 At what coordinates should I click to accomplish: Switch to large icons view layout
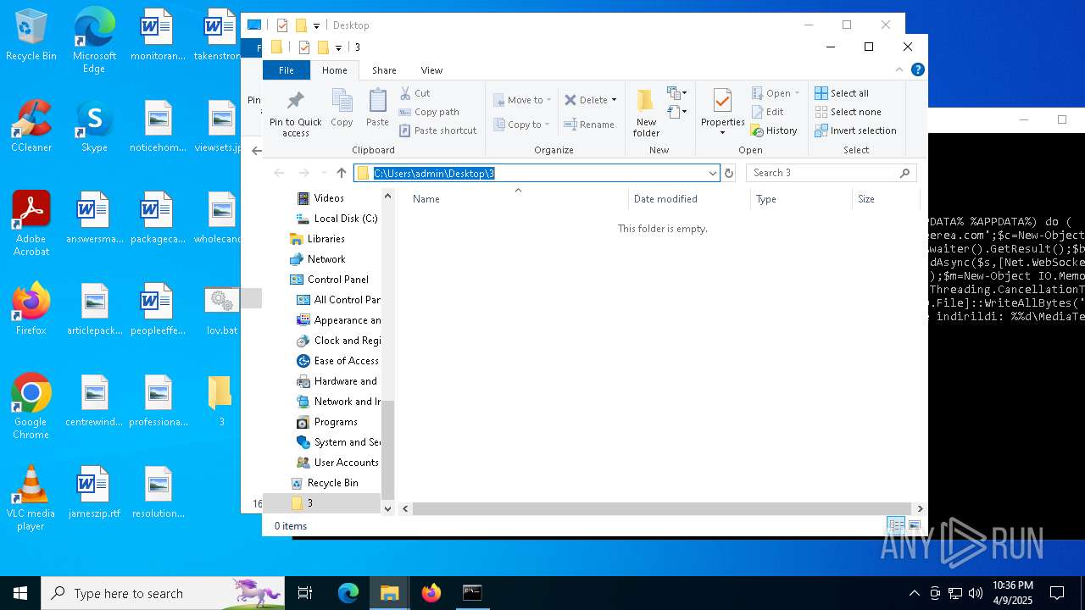(x=915, y=526)
